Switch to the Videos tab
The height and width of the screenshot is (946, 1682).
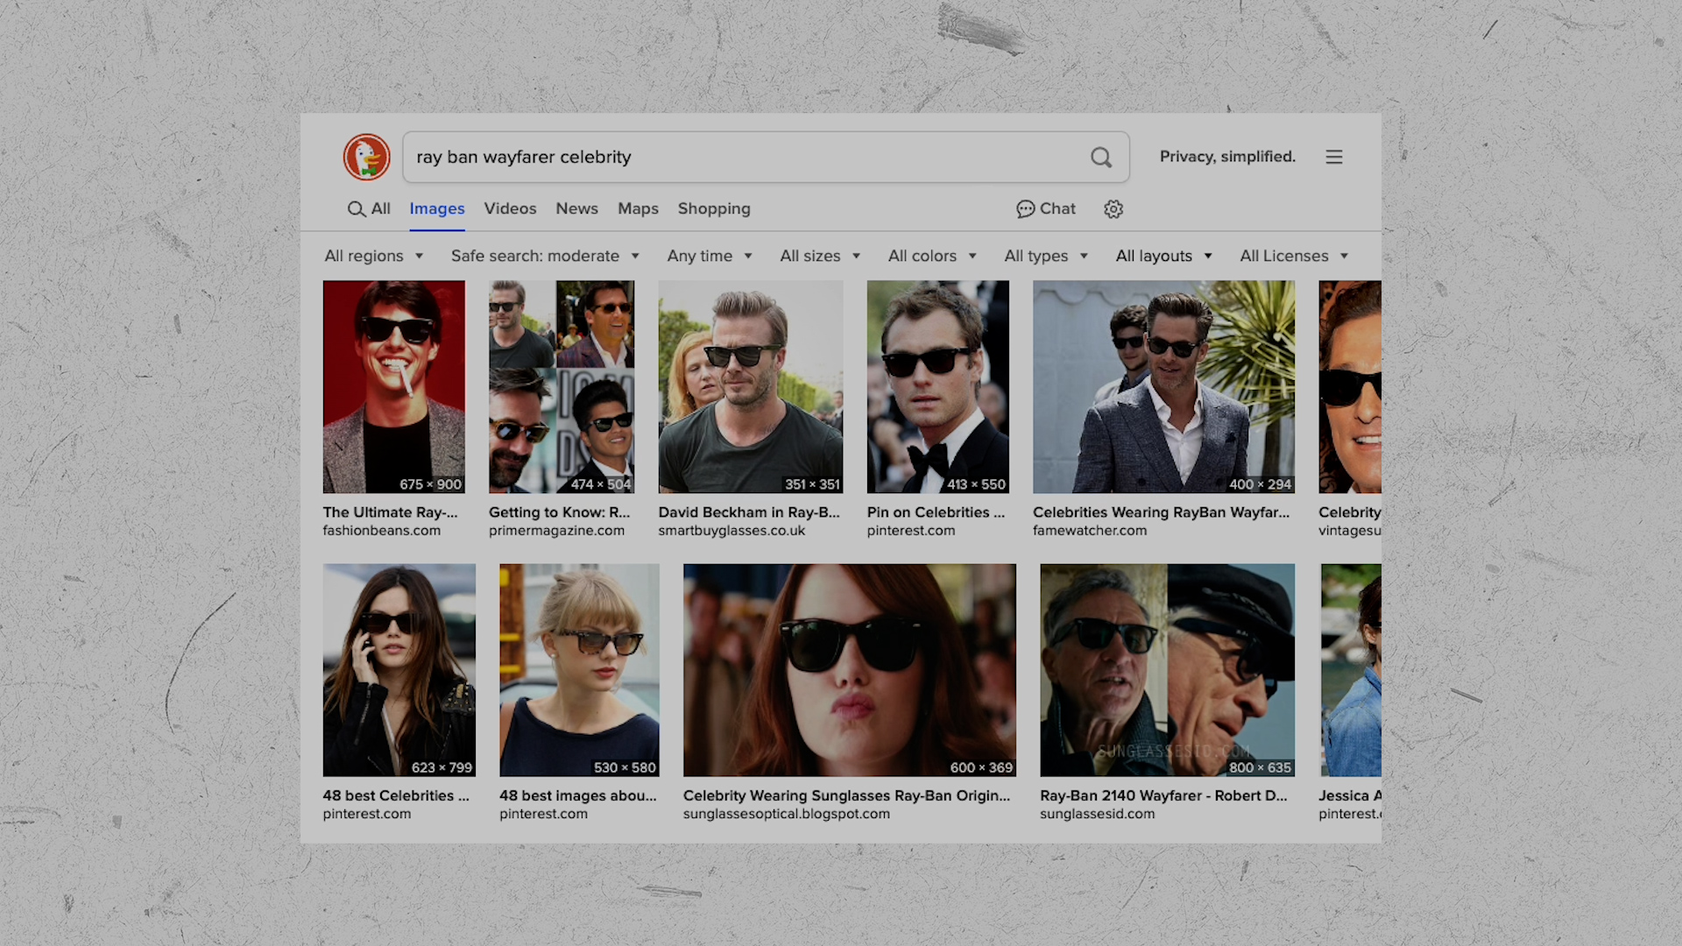(x=510, y=208)
